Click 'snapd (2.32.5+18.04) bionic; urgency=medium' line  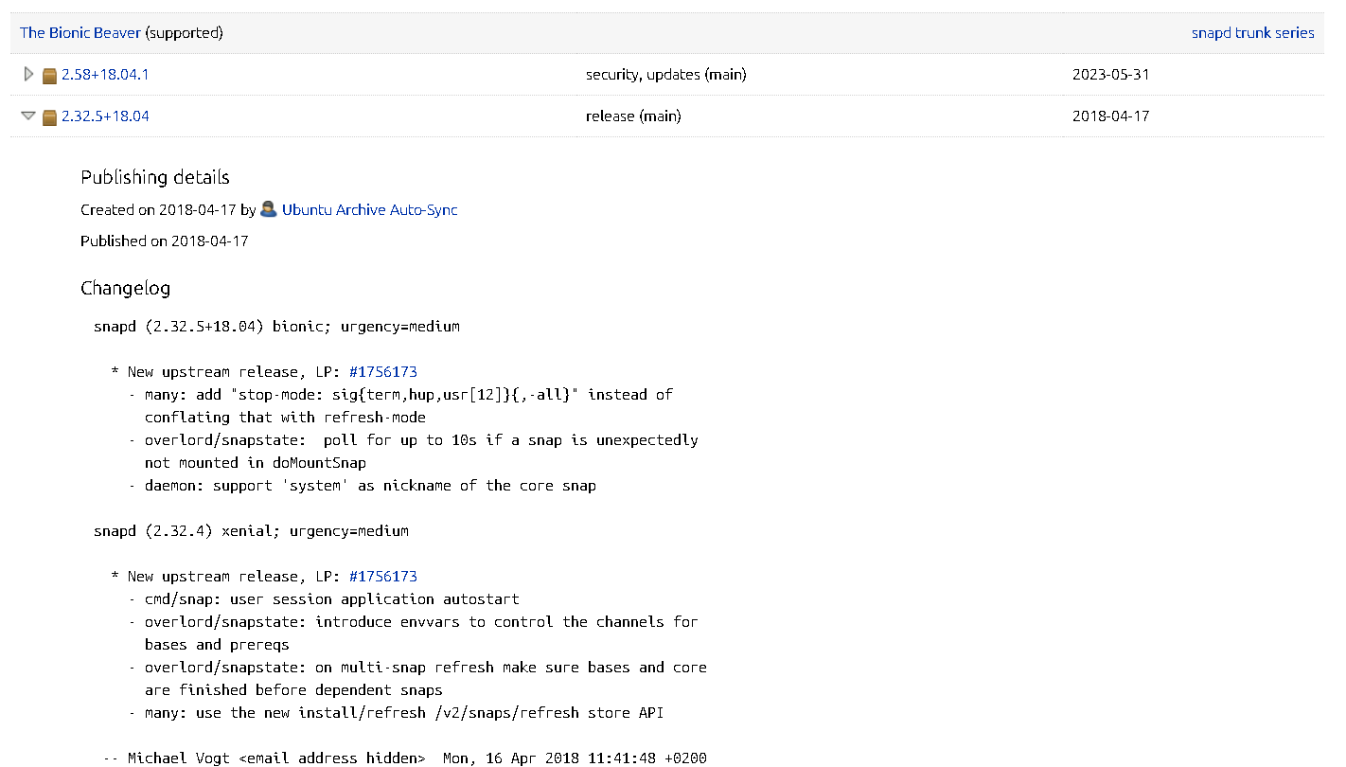(276, 326)
